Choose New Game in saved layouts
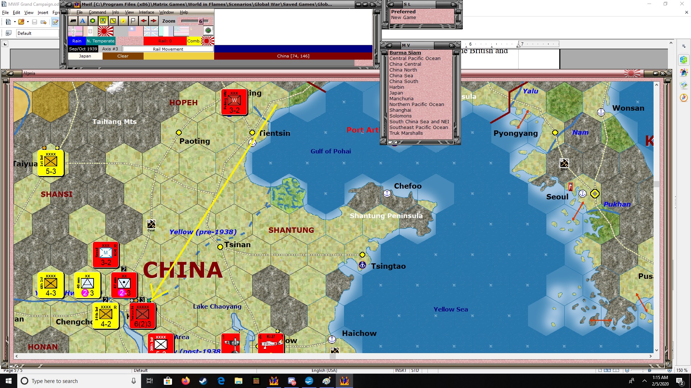 click(403, 17)
